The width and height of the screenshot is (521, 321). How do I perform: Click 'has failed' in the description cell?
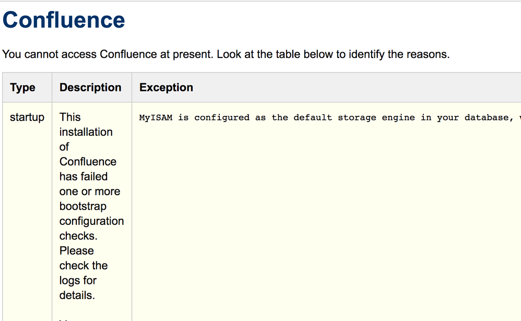(x=84, y=176)
